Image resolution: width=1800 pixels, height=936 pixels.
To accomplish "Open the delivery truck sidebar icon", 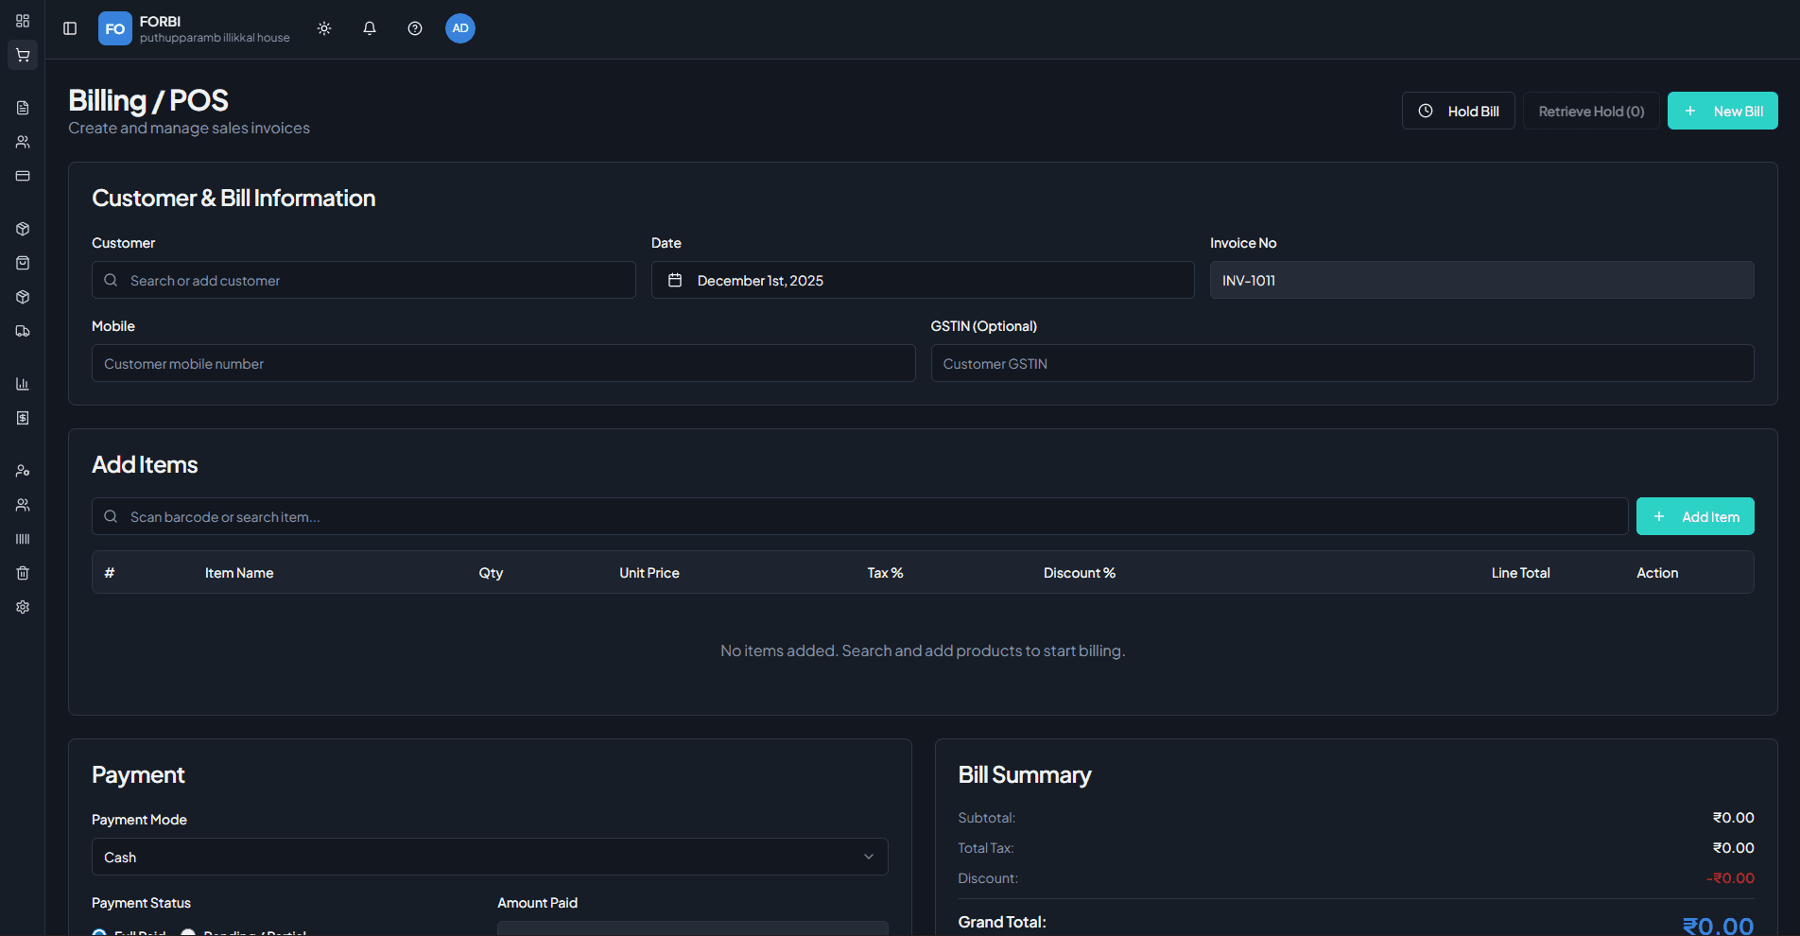I will 23,331.
